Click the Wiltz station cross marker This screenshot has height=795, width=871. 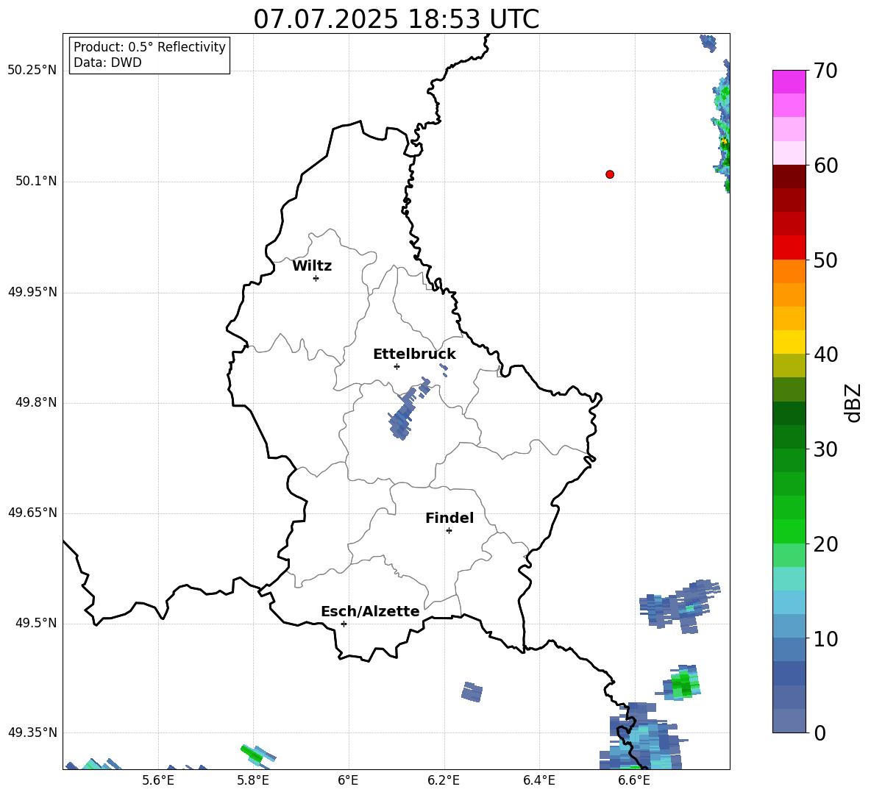click(316, 278)
